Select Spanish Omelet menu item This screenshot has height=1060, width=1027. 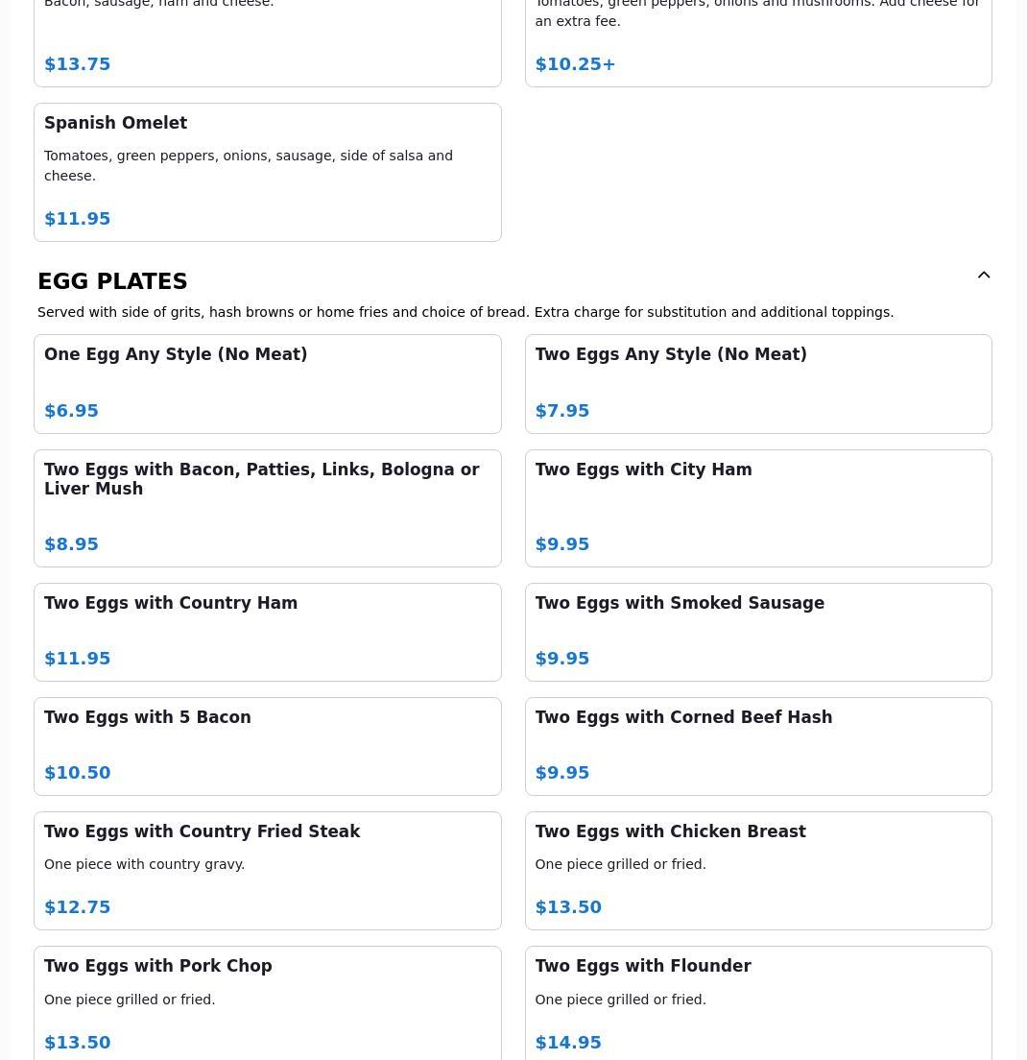(x=267, y=172)
